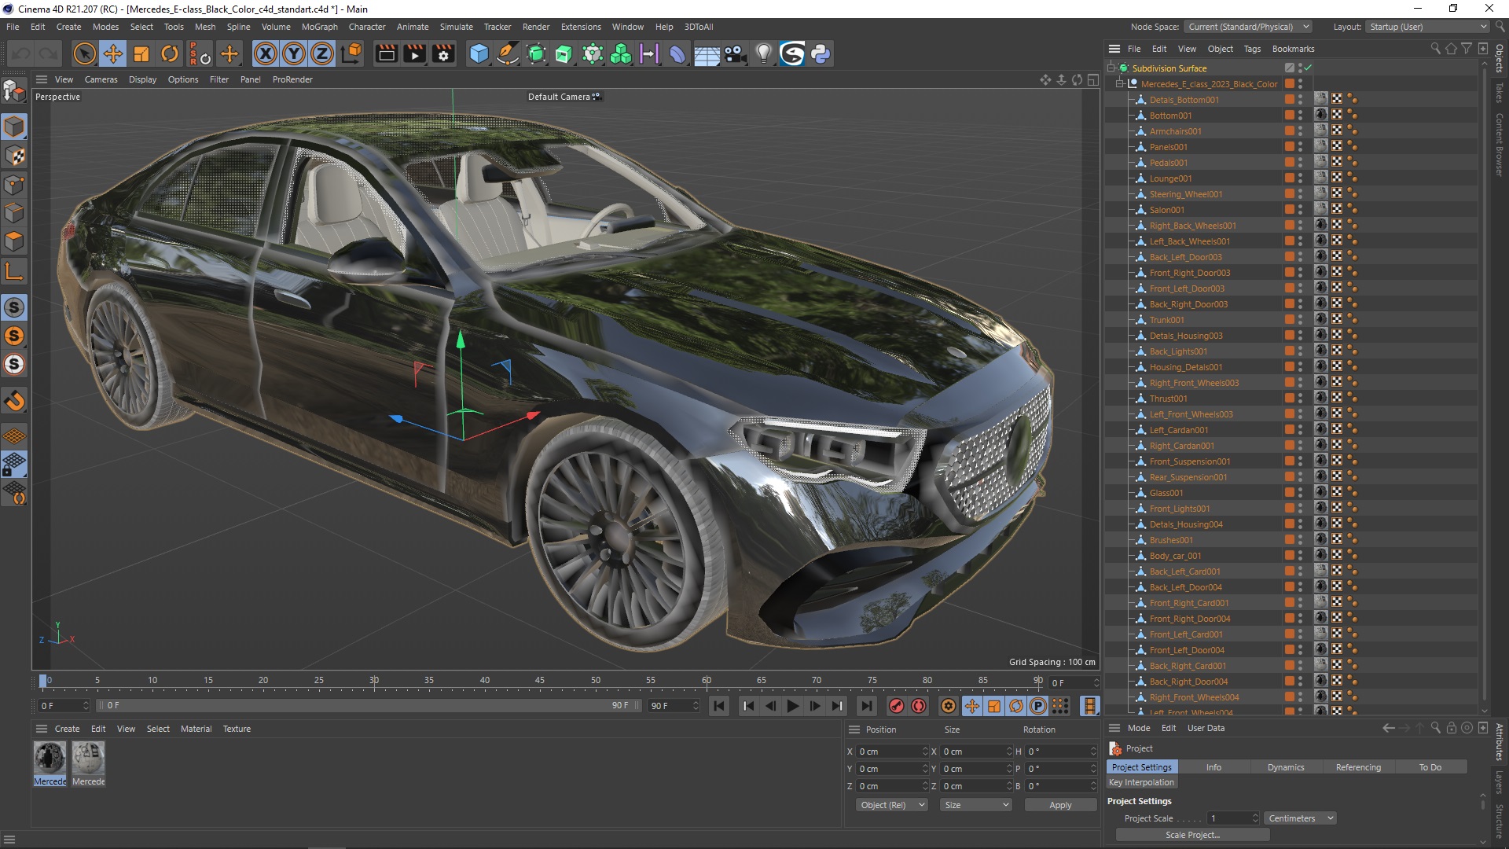Image resolution: width=1509 pixels, height=849 pixels.
Task: Add Extrude generator icon
Action: (564, 53)
